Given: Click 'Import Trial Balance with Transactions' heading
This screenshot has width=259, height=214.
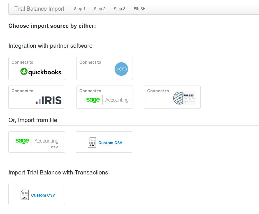Looking at the screenshot, I should [58, 172].
